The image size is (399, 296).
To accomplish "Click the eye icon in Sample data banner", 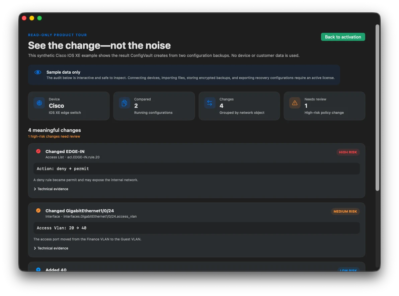I will (x=38, y=72).
